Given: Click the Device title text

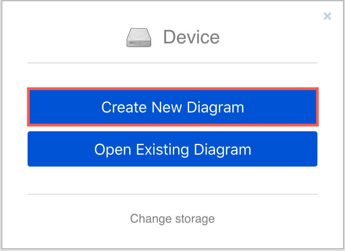Looking at the screenshot, I should 191,37.
